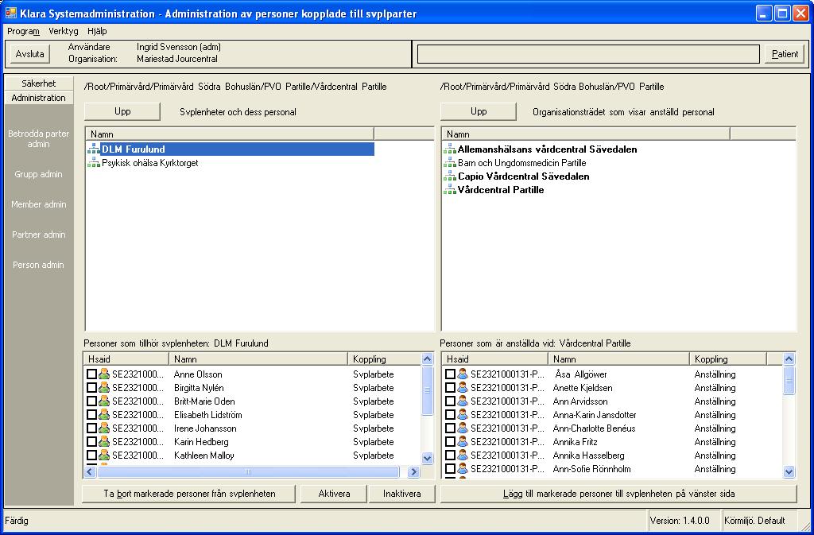814x535 pixels.
Task: Switch to the Säkerhet tab
Action: pos(39,83)
